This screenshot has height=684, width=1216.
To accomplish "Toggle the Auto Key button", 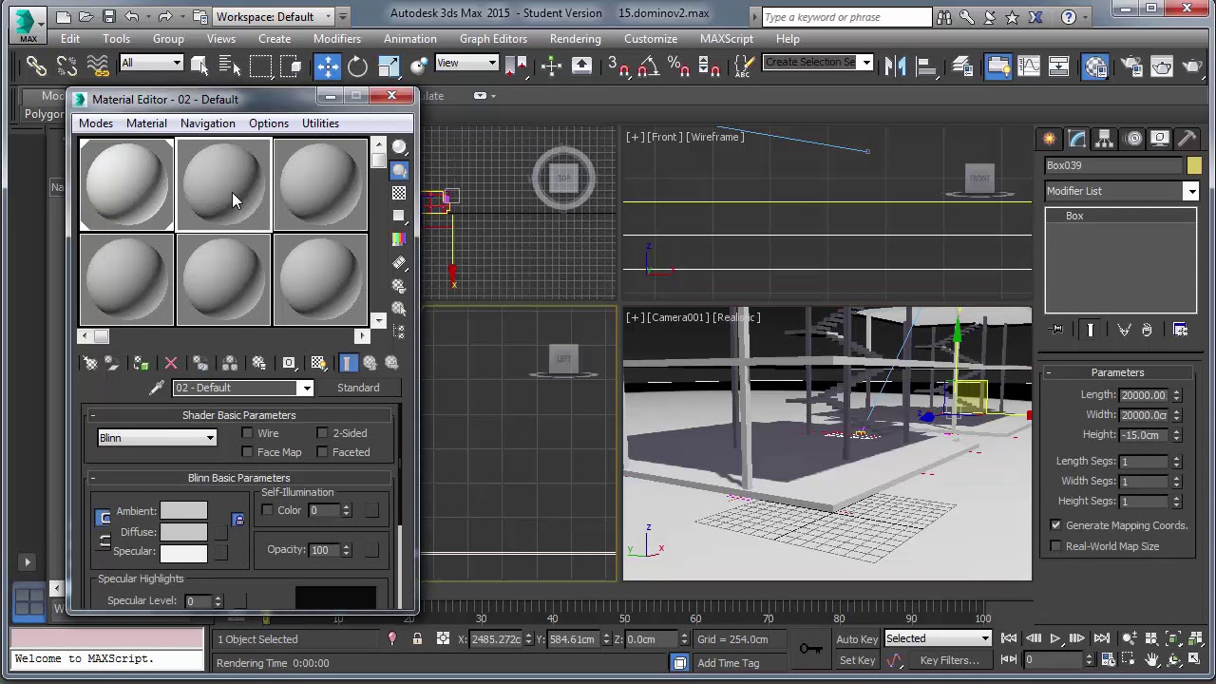I will [x=857, y=639].
